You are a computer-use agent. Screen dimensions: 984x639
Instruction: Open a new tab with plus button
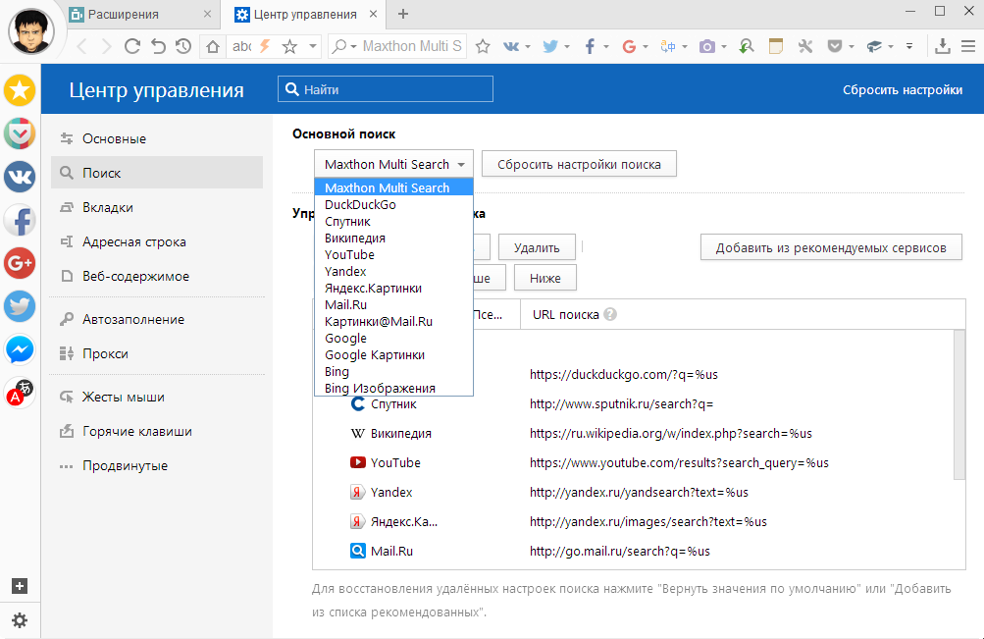pos(403,14)
